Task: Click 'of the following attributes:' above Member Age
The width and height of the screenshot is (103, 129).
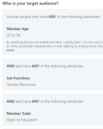Action: click(79, 17)
